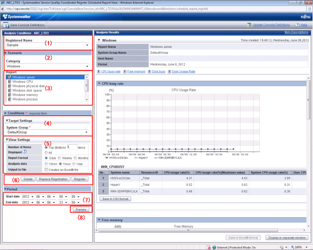This screenshot has width=313, height=250.
Task: Click the Internet zone globe icon in status bar
Action: coord(214,247)
